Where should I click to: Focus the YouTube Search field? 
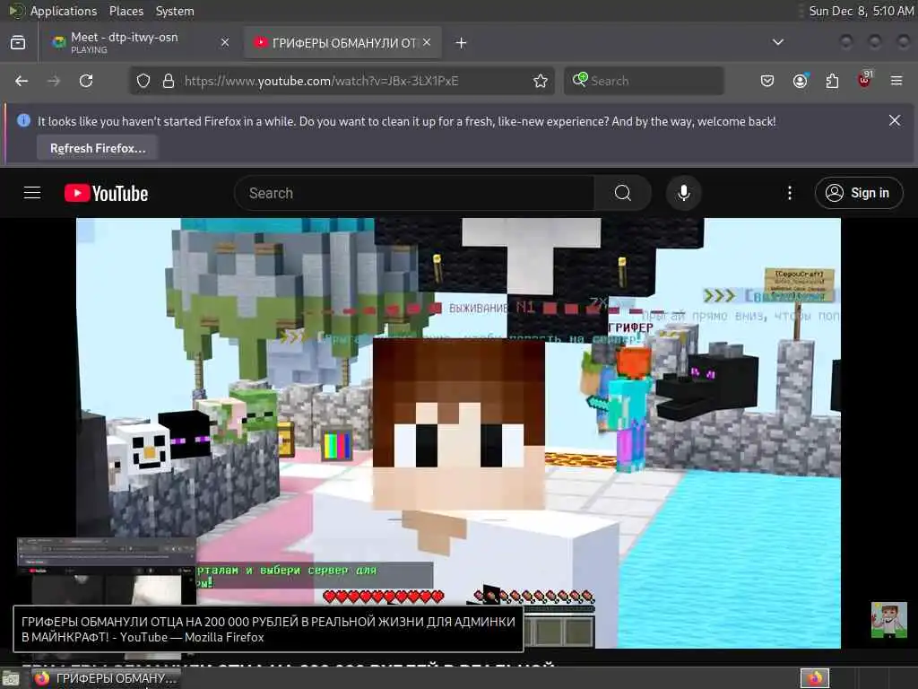[x=414, y=193]
